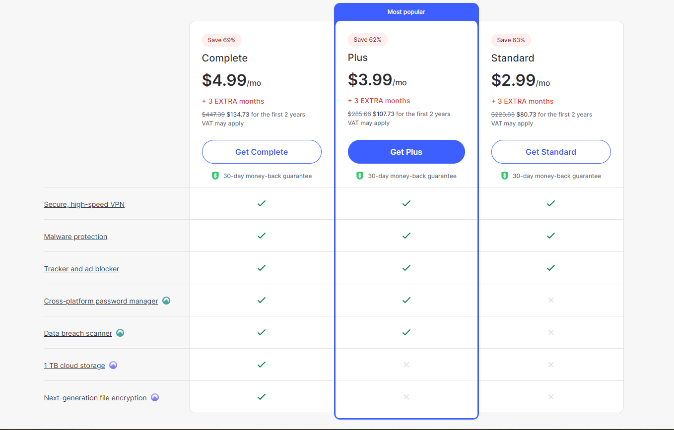Click the teal icon beside Cross-platform password manager
Image resolution: width=674 pixels, height=430 pixels.
pyautogui.click(x=166, y=301)
